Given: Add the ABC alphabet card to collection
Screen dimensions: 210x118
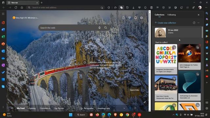Looking at the screenshot, I should pos(174,47).
